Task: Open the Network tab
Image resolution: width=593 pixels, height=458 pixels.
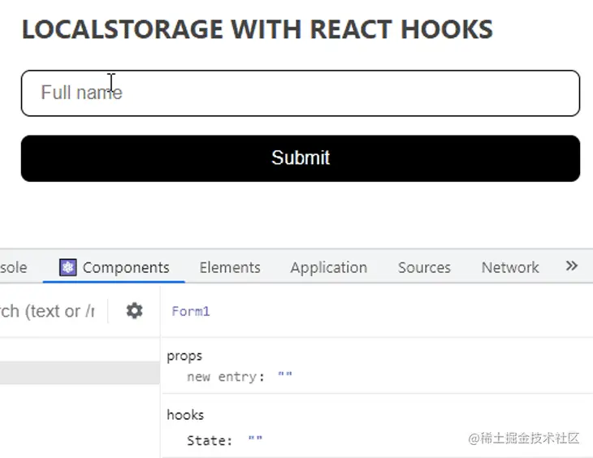Action: click(x=510, y=267)
